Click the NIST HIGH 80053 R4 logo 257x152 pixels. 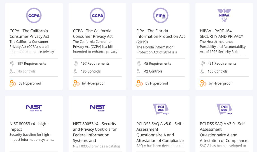click(34, 108)
